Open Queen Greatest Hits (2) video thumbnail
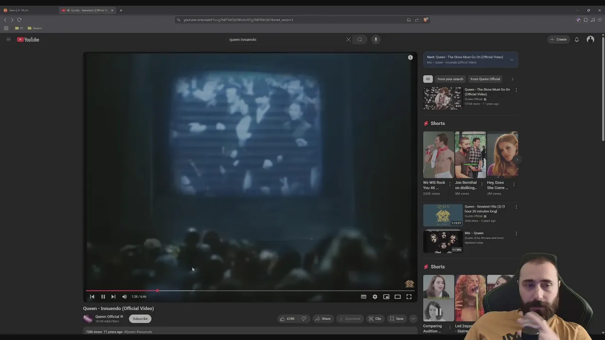 click(443, 215)
